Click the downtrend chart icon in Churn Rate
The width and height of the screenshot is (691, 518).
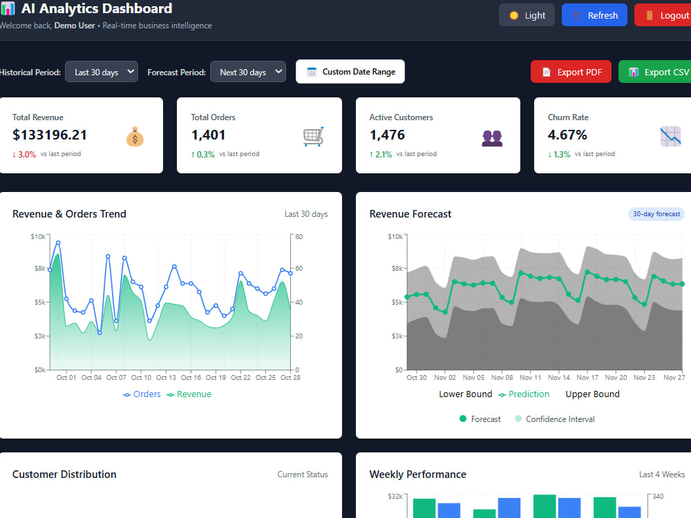670,137
